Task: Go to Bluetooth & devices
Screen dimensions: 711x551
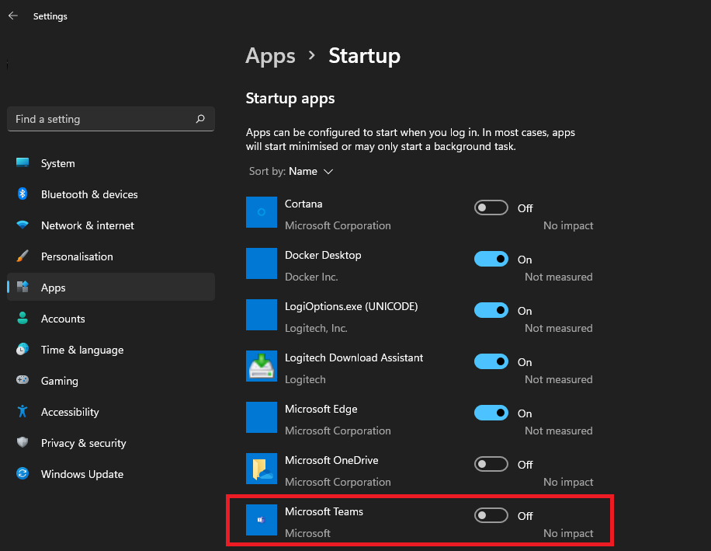Action: 111,194
